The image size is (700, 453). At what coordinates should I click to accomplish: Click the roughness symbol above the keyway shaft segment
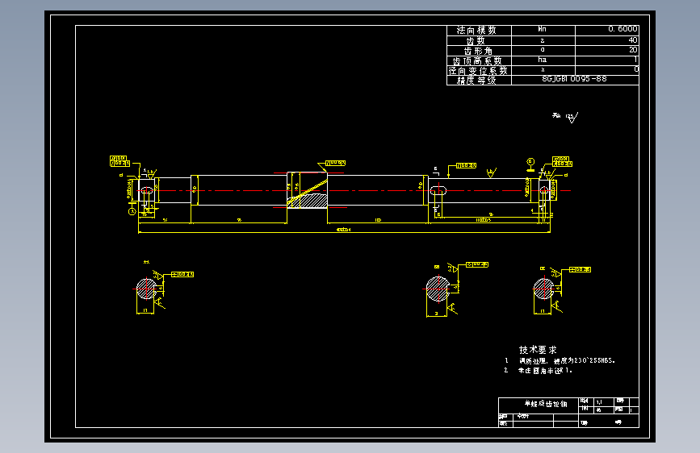491,173
